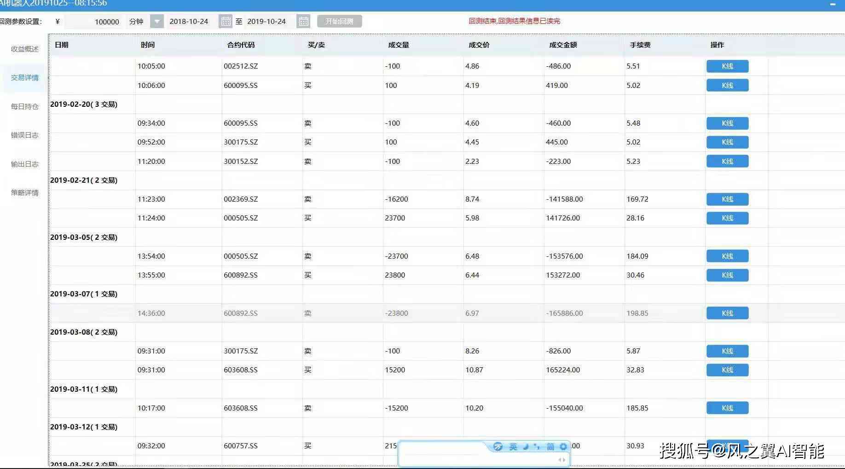Screen dimensions: 845x469
Task: Select the 2019-03-11( 1 交易) group row
Action: click(x=446, y=389)
